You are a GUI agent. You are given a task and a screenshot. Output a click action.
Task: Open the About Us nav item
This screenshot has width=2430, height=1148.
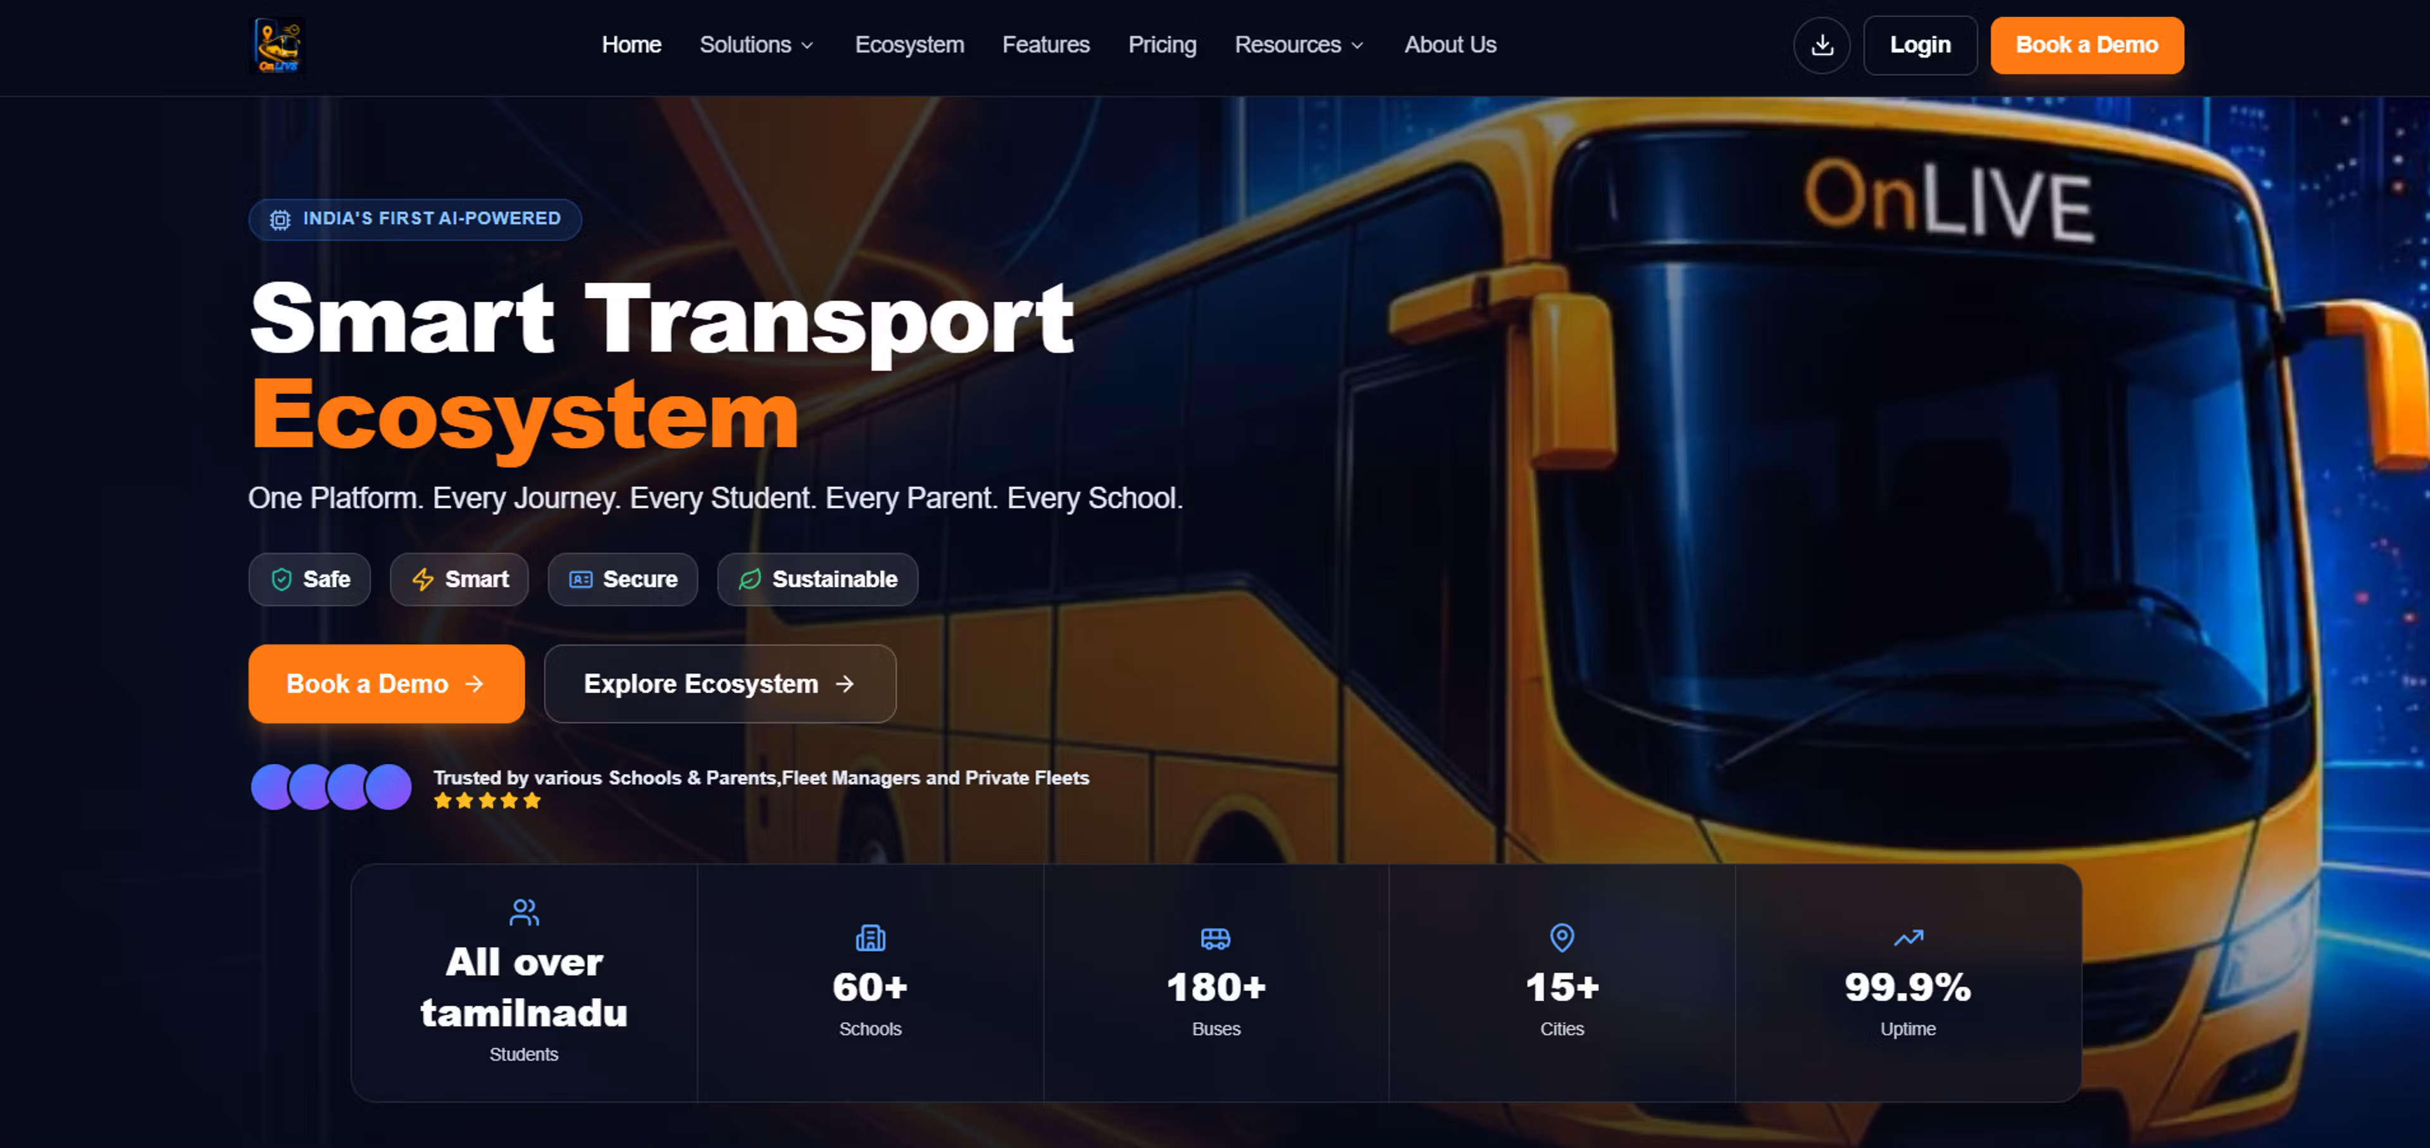tap(1450, 46)
